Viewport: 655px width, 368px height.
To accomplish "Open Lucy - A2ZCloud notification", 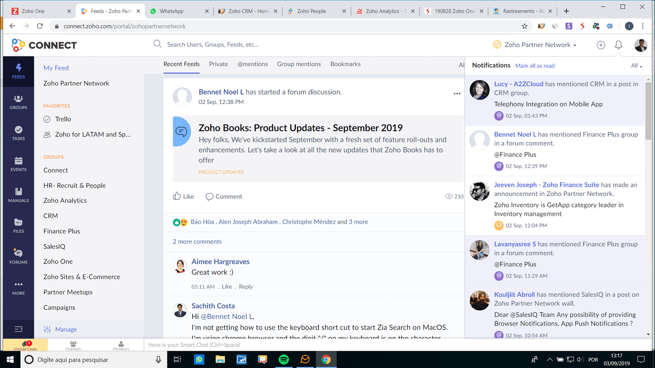I will tap(555, 100).
